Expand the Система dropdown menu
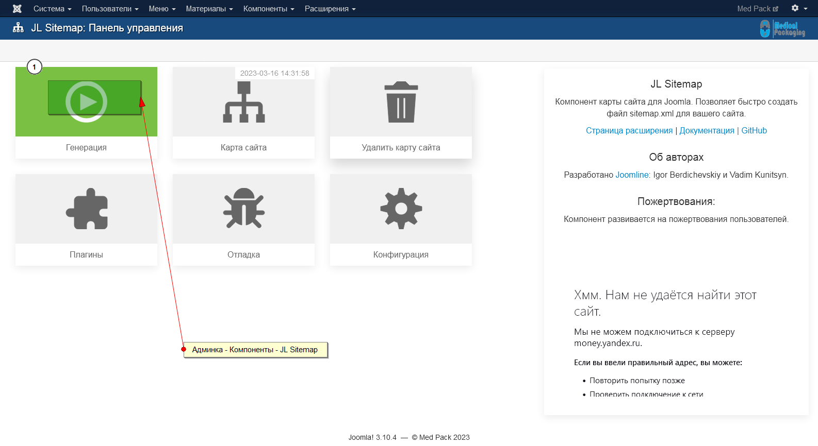 click(52, 9)
